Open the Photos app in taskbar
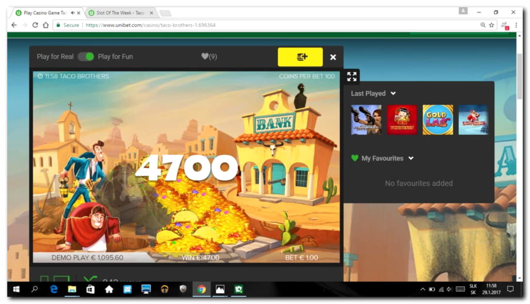 coord(220,289)
